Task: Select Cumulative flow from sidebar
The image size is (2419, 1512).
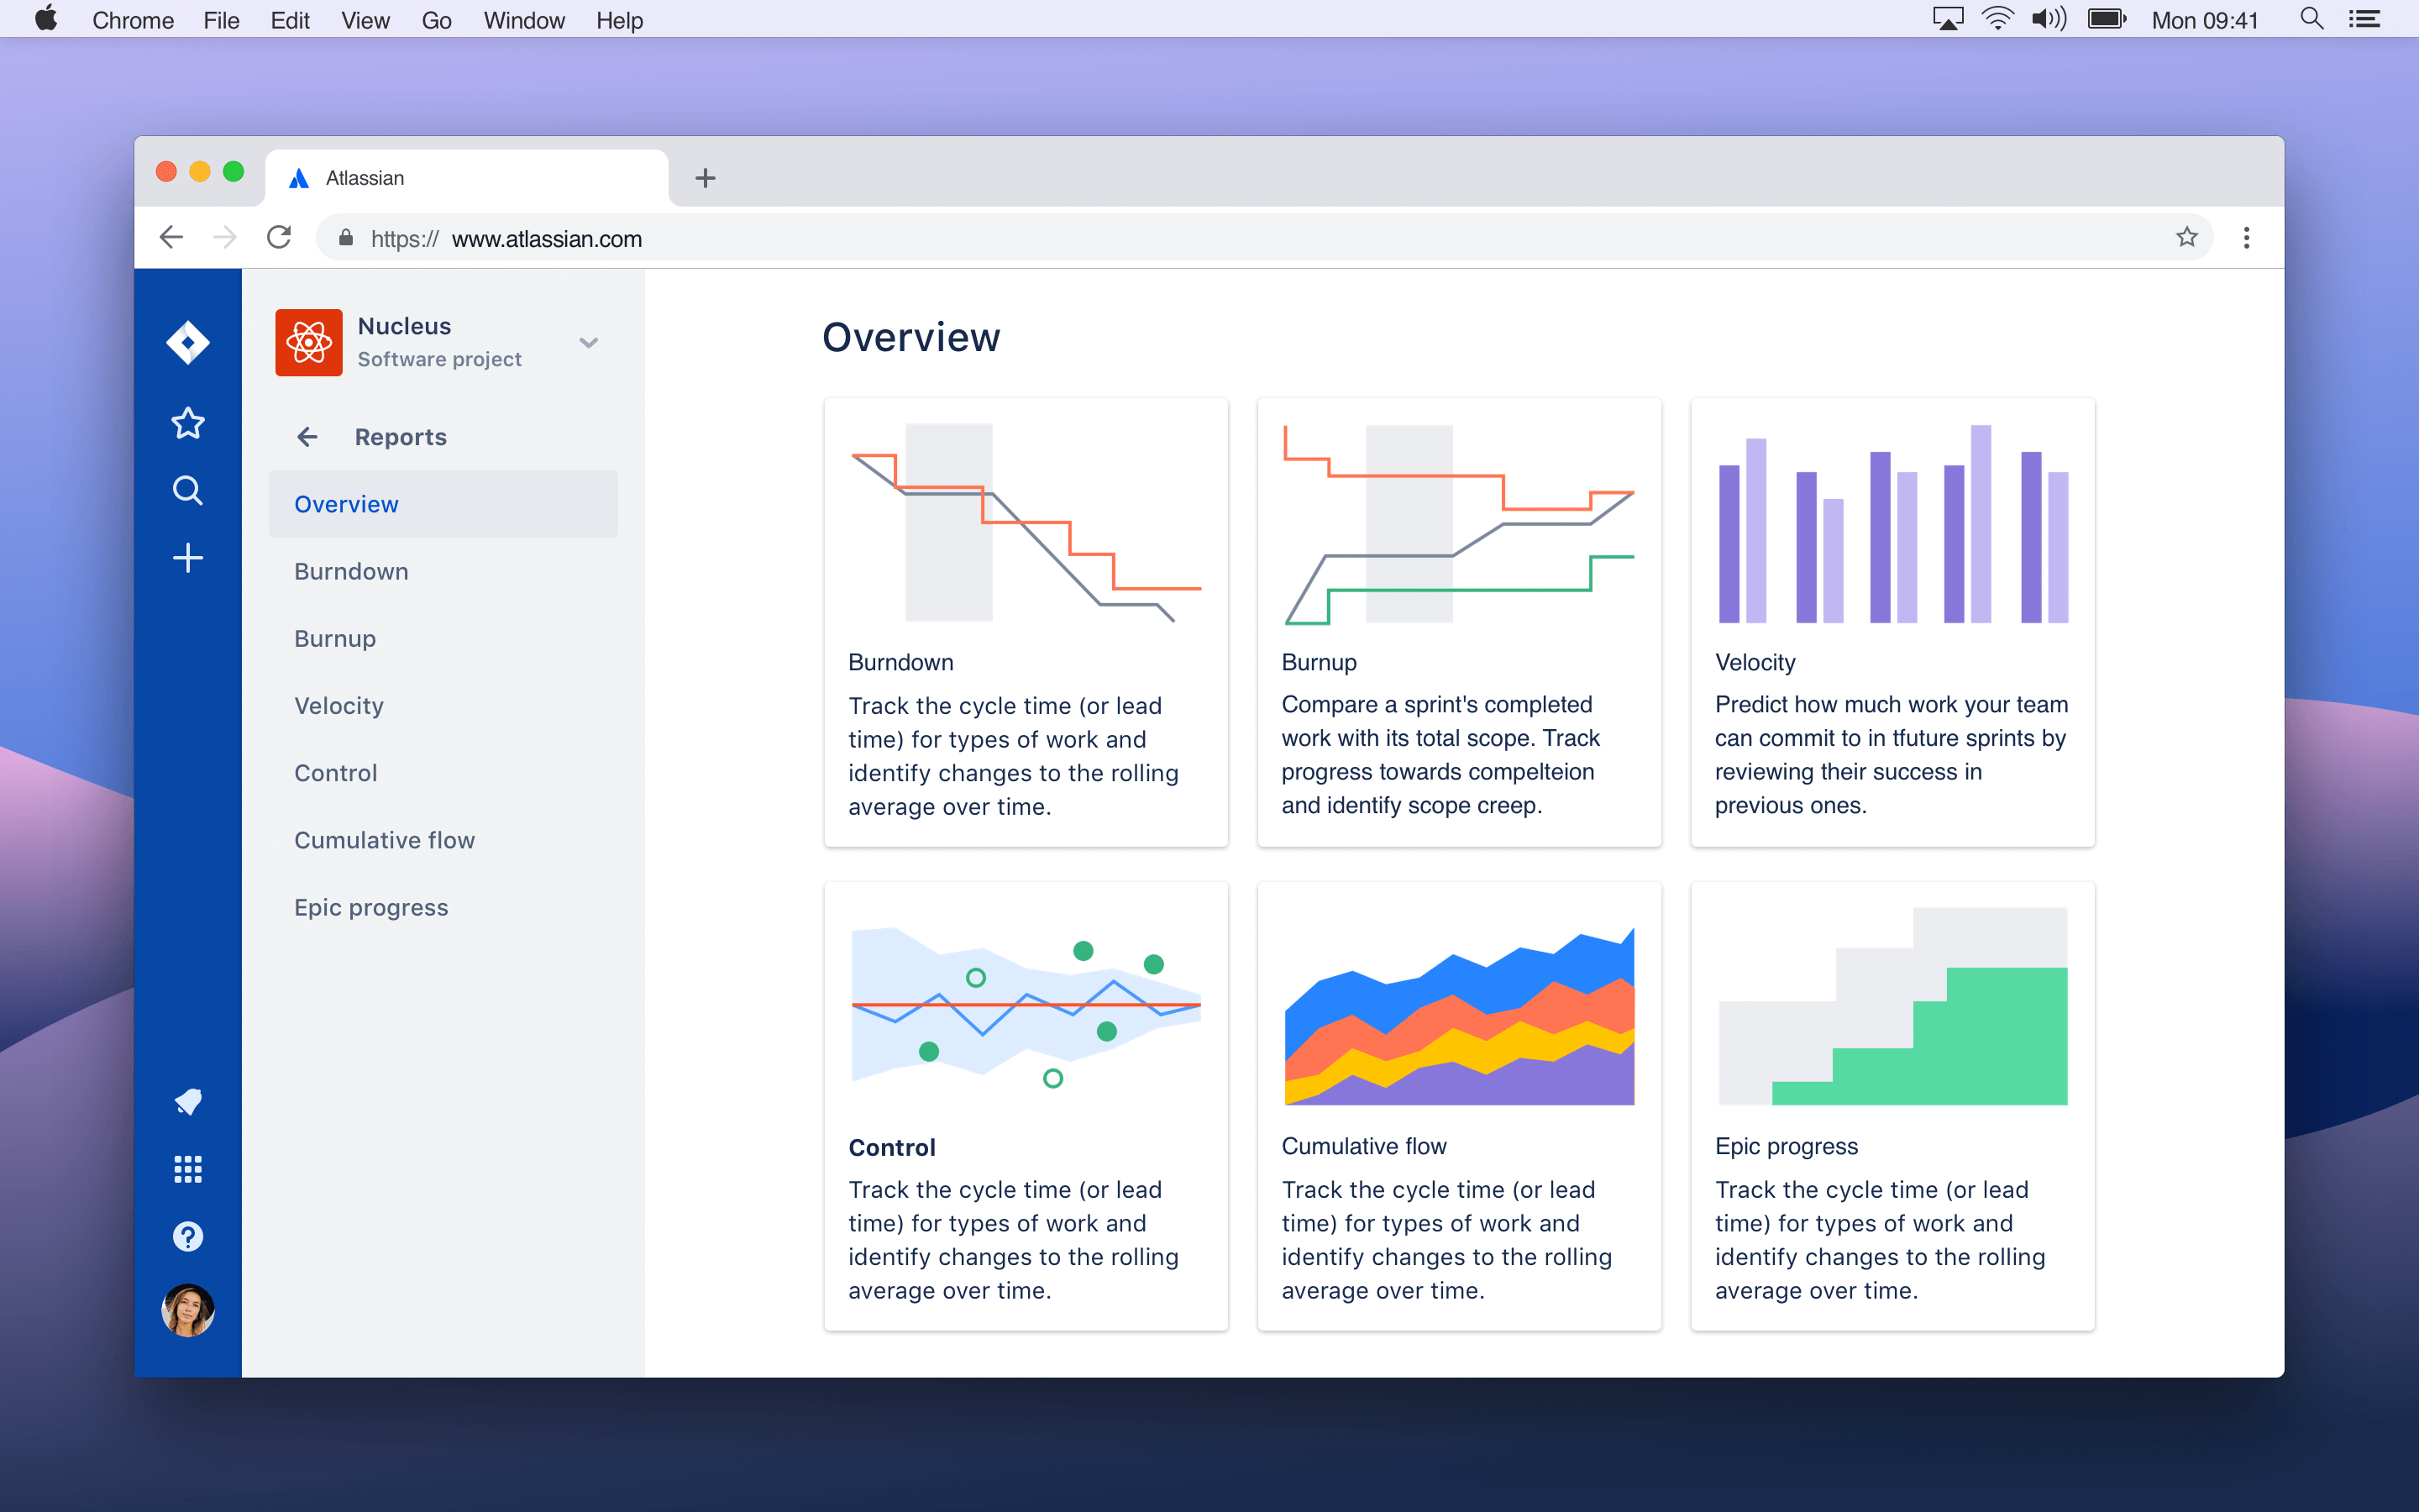Action: pos(386,840)
